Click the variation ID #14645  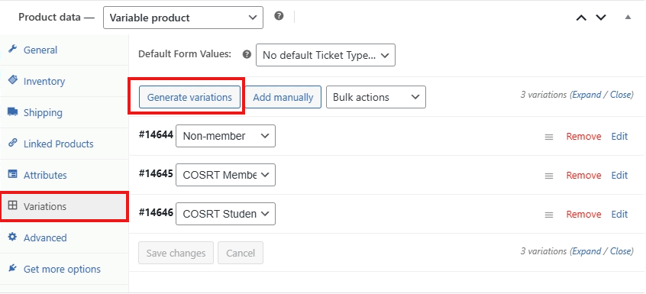pyautogui.click(x=156, y=174)
